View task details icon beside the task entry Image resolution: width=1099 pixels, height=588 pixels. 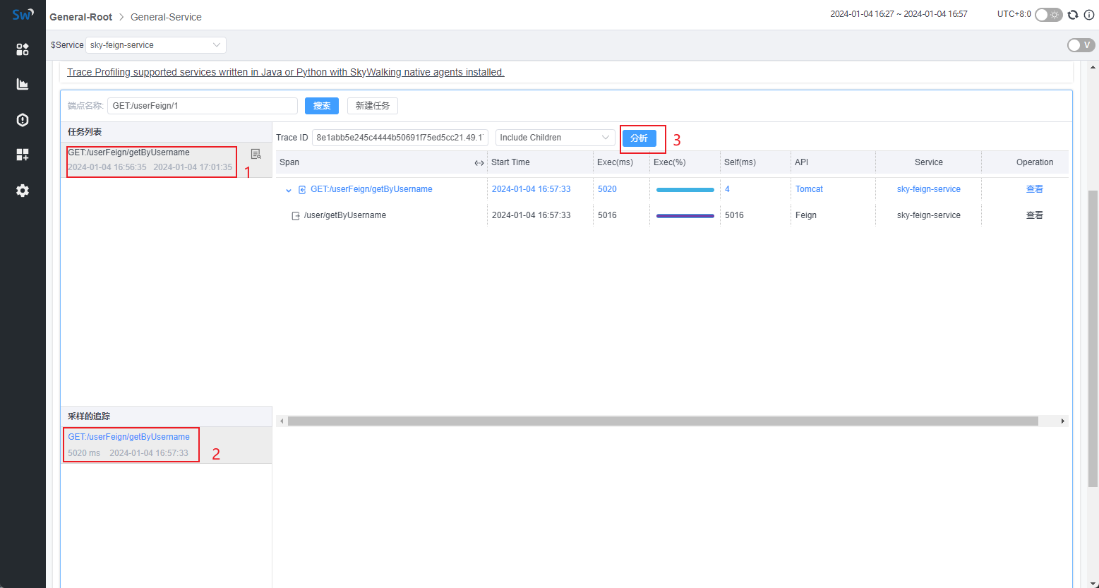click(x=256, y=154)
